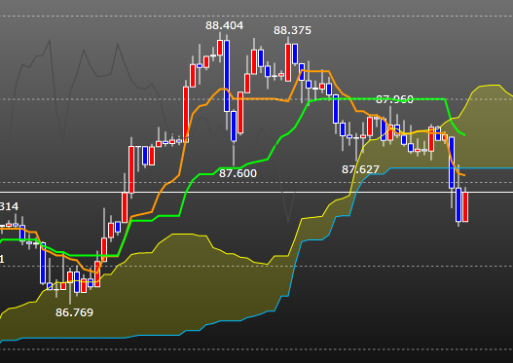513x363 pixels.
Task: Select the yellow cloud edge peak at far right
Action: (x=491, y=86)
